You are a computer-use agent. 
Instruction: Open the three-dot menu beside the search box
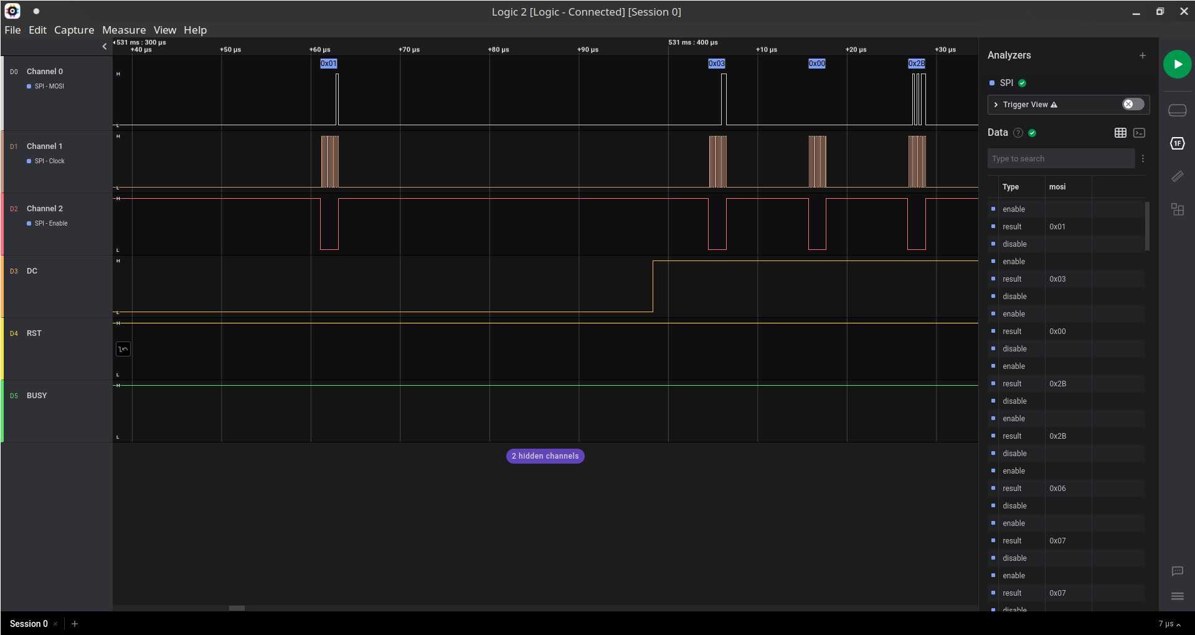(x=1143, y=158)
